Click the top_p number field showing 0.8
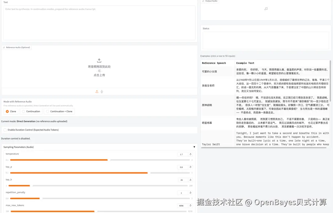 pos(182,167)
